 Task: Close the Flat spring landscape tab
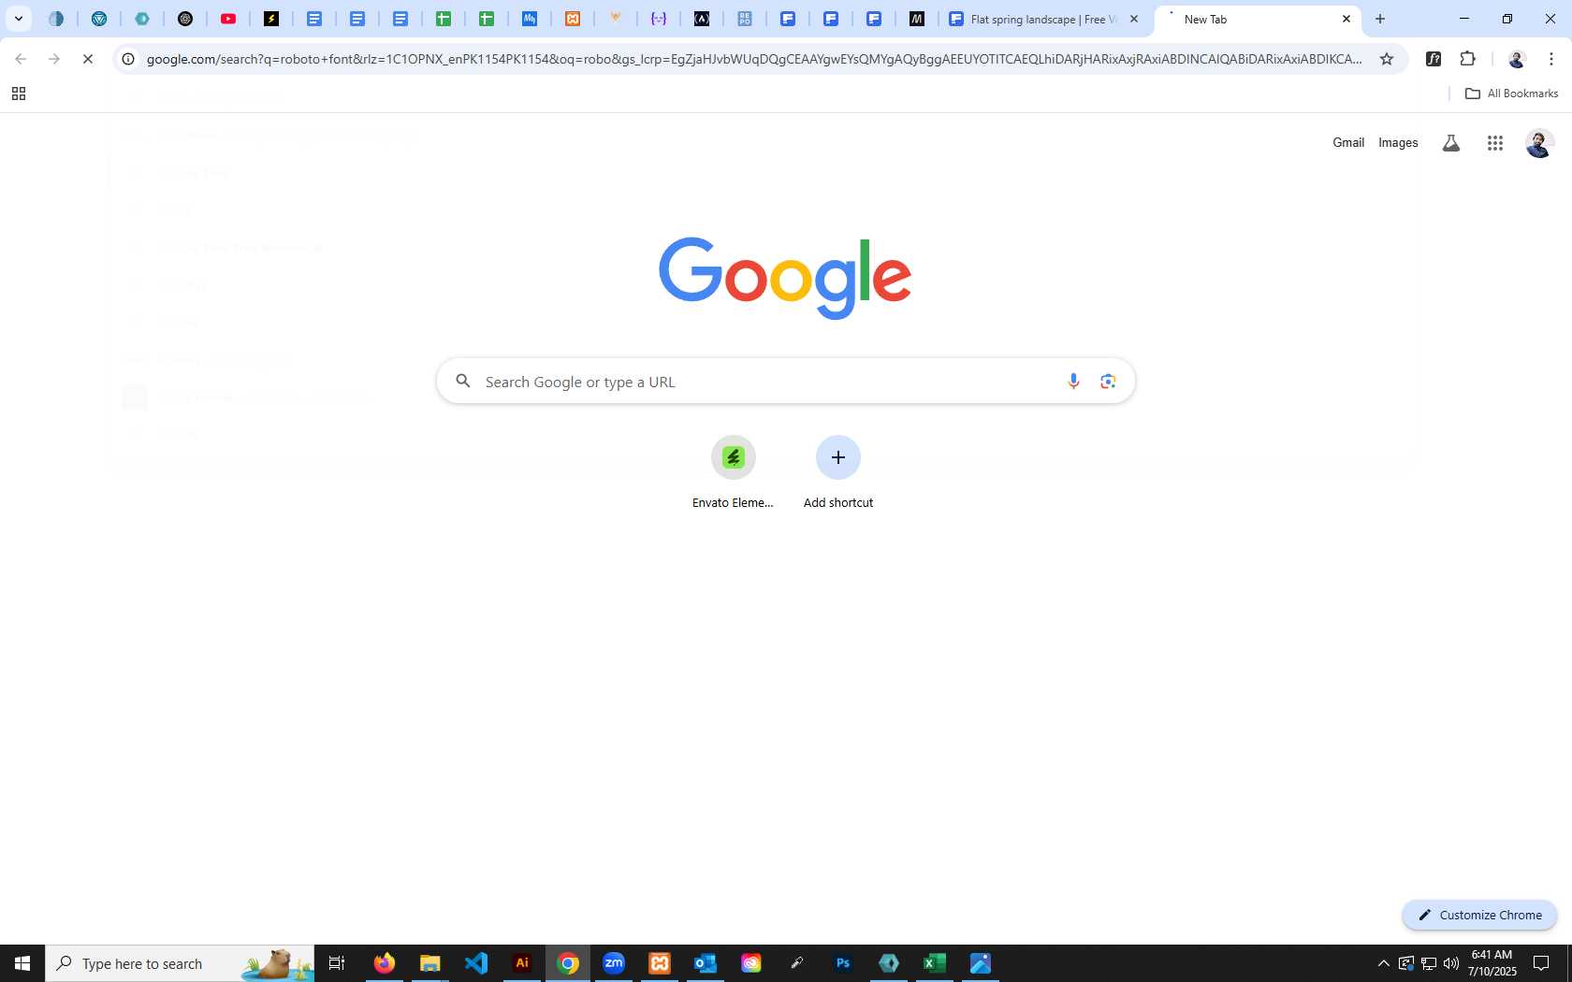point(1134,19)
